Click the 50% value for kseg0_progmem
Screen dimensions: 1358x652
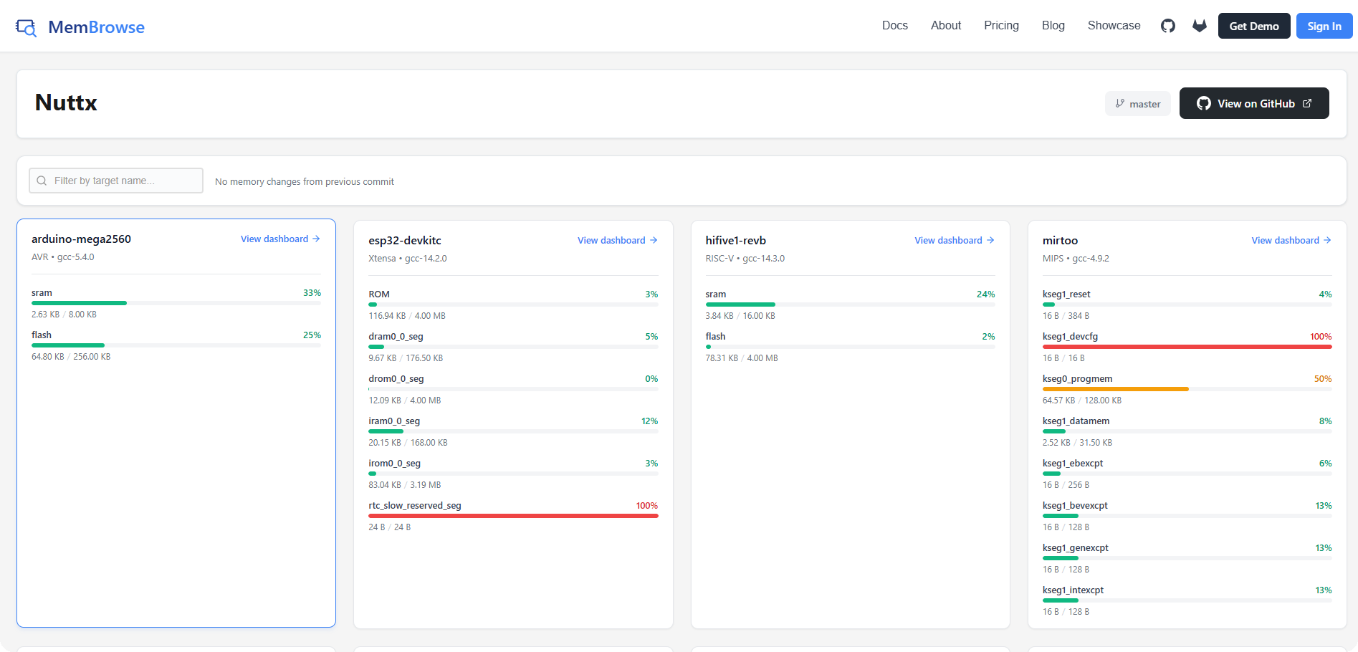click(x=1323, y=378)
